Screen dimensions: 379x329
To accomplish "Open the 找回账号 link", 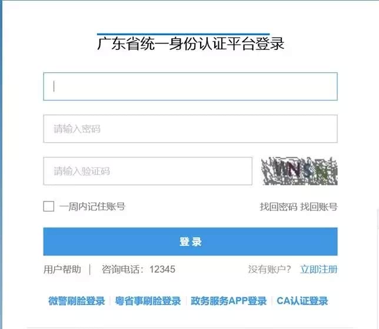I will point(319,207).
